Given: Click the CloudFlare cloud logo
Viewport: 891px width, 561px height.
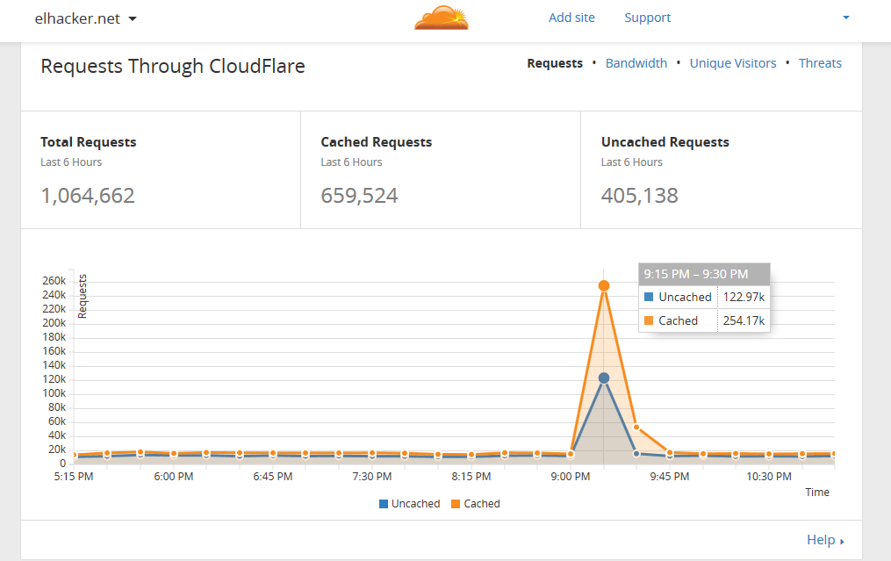Looking at the screenshot, I should [442, 18].
